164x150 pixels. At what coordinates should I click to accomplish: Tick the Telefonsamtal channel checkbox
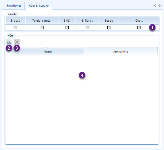(42, 27)
